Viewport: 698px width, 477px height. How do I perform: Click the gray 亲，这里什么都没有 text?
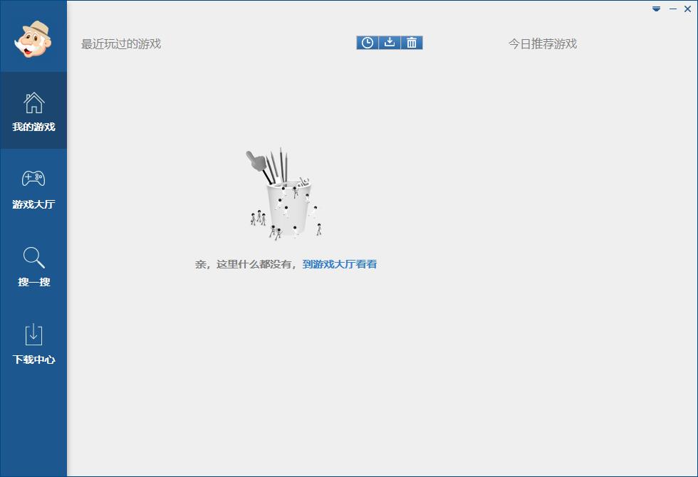pos(245,265)
